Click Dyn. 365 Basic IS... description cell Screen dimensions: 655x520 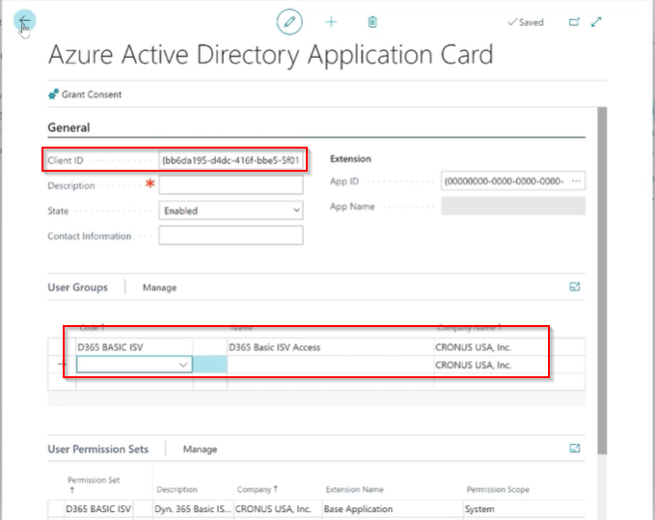click(x=193, y=508)
